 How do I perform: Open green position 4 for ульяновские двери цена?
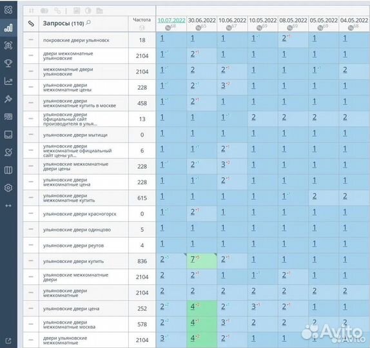193,307
